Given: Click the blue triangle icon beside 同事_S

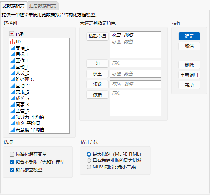Looking at the screenshot, I should (13, 104).
